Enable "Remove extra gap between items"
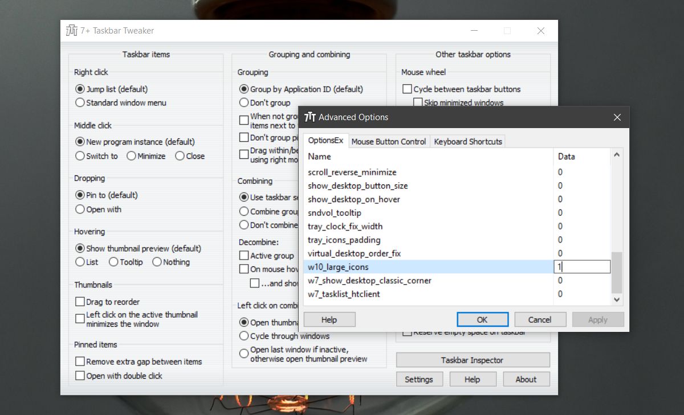The image size is (684, 415). [x=82, y=361]
